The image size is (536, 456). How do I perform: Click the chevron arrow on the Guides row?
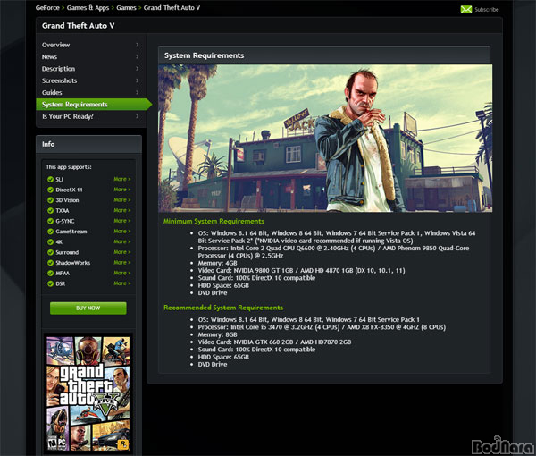pyautogui.click(x=137, y=92)
